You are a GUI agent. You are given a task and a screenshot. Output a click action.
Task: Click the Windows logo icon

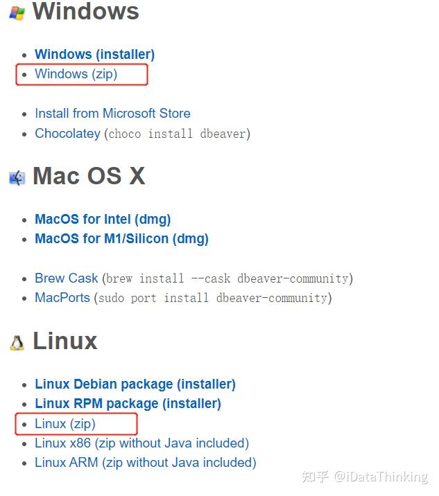(x=17, y=14)
